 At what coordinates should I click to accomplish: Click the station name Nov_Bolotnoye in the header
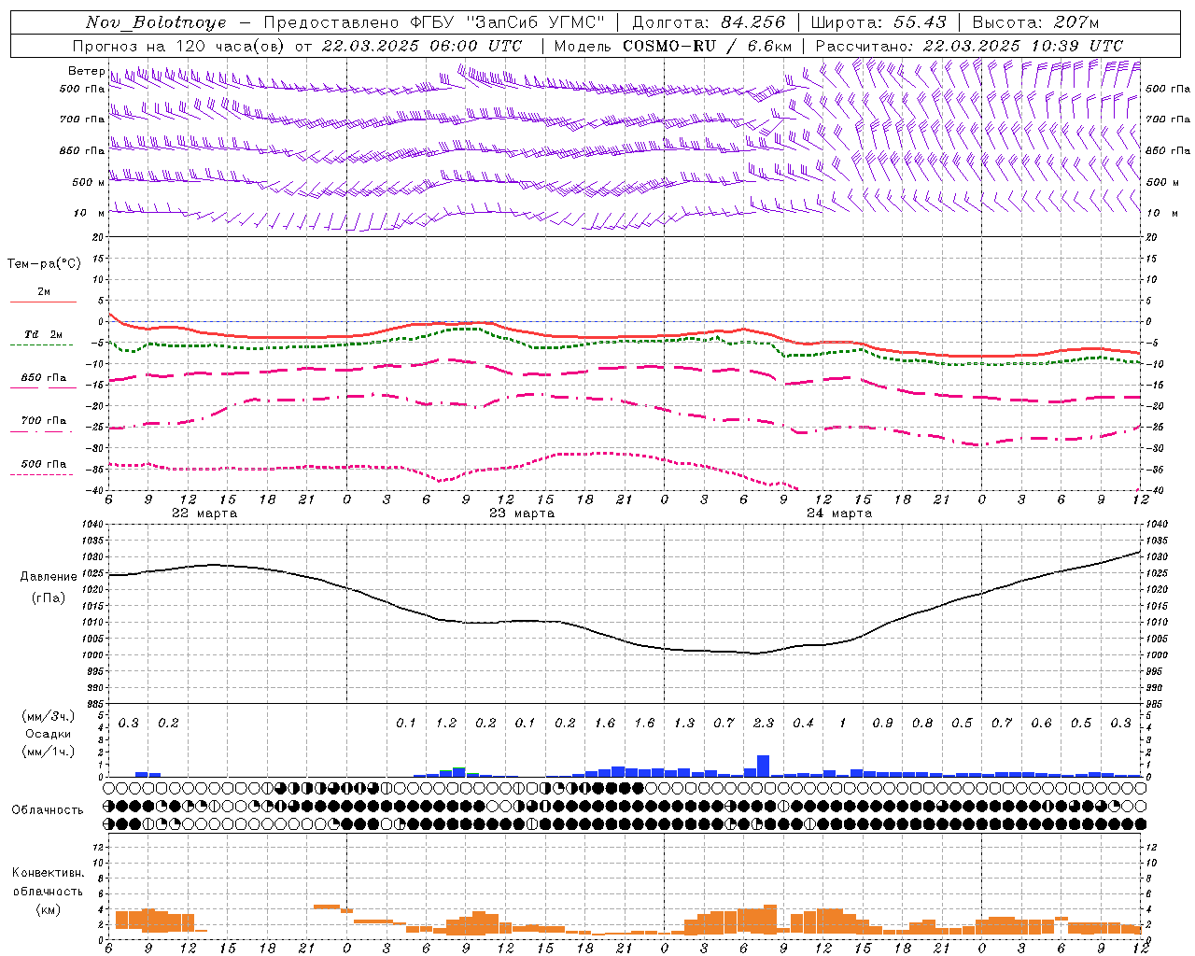click(156, 22)
